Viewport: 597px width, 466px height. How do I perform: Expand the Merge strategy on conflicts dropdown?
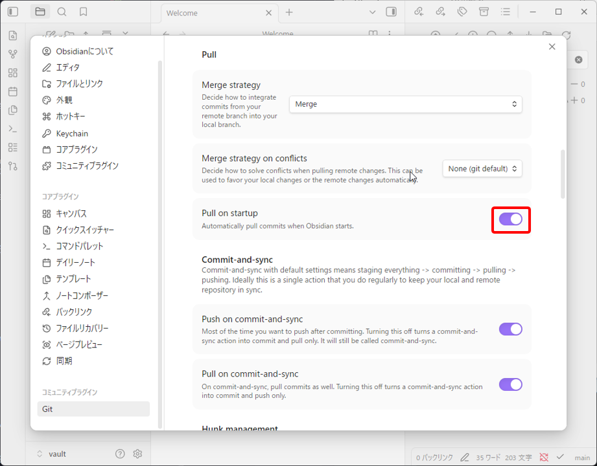tap(482, 169)
